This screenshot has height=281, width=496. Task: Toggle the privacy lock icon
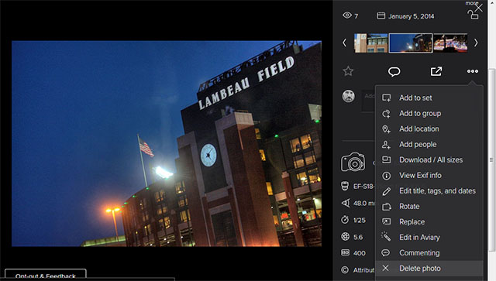tap(473, 15)
